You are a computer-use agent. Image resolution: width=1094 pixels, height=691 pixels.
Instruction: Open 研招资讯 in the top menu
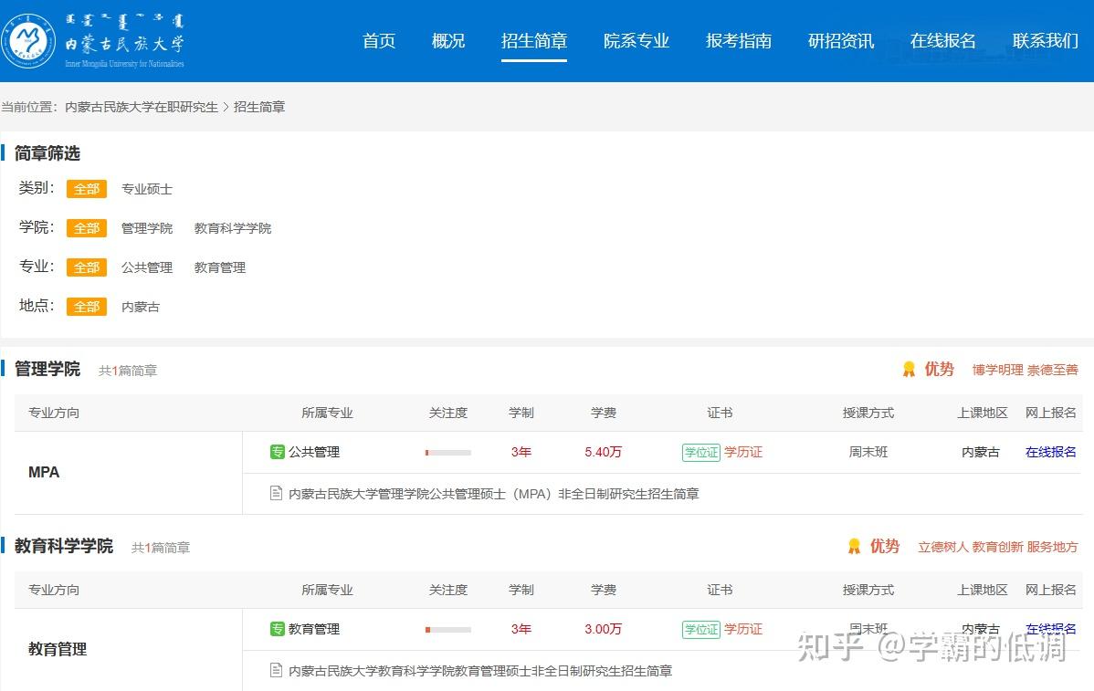coord(841,41)
